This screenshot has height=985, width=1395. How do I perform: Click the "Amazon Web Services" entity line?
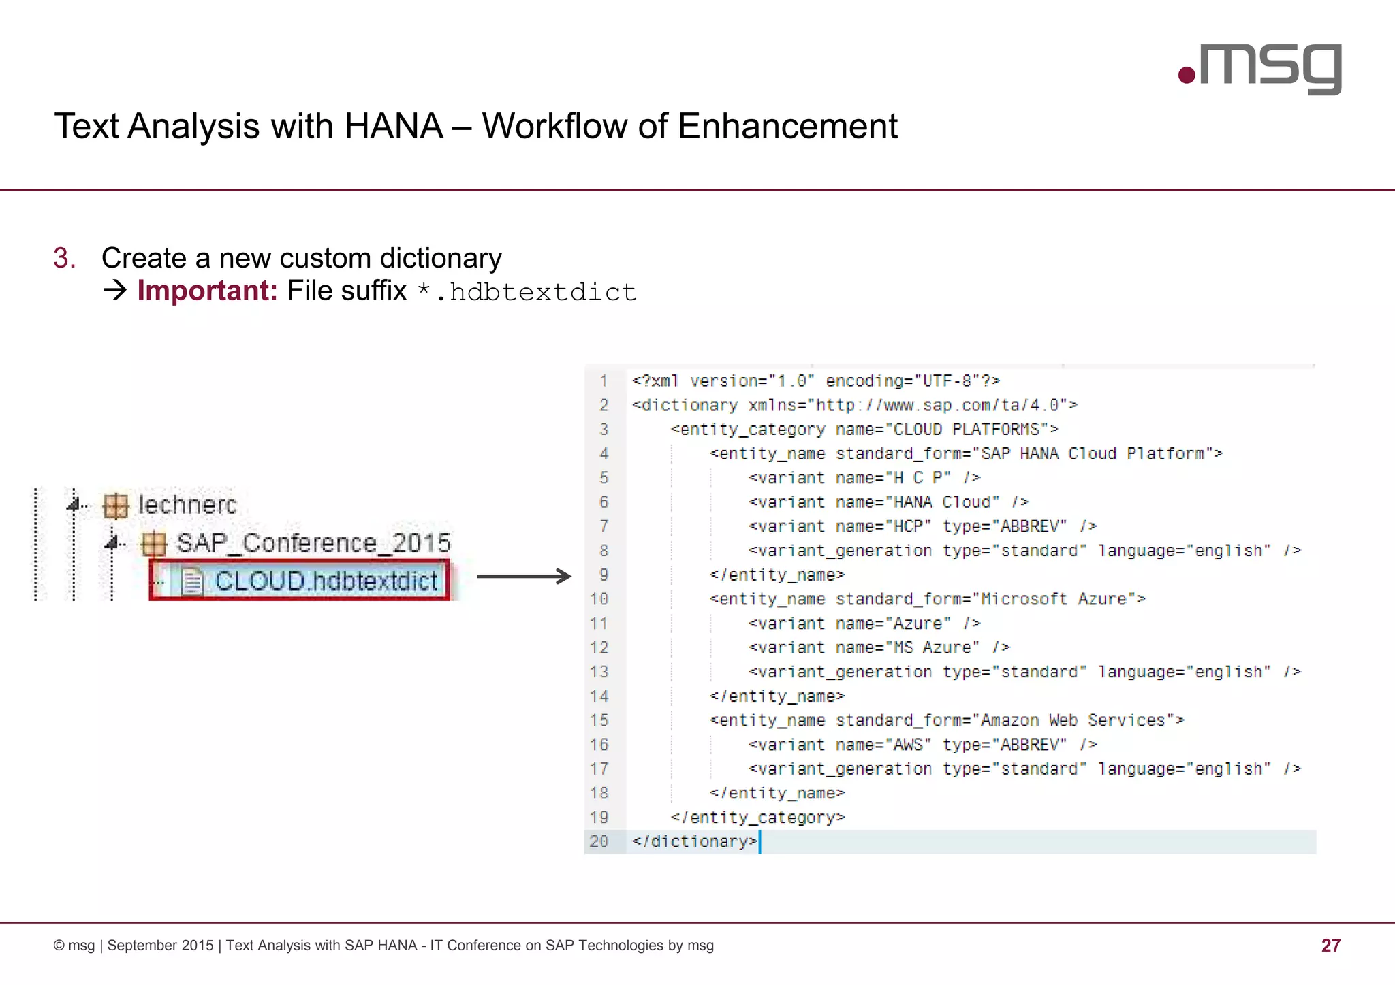click(947, 720)
